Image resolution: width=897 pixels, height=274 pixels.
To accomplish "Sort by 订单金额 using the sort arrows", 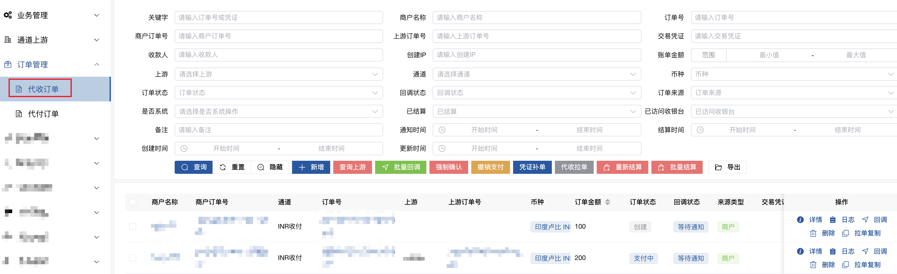I will pyautogui.click(x=607, y=202).
